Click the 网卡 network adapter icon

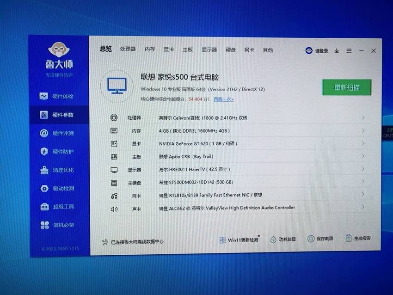(114, 196)
